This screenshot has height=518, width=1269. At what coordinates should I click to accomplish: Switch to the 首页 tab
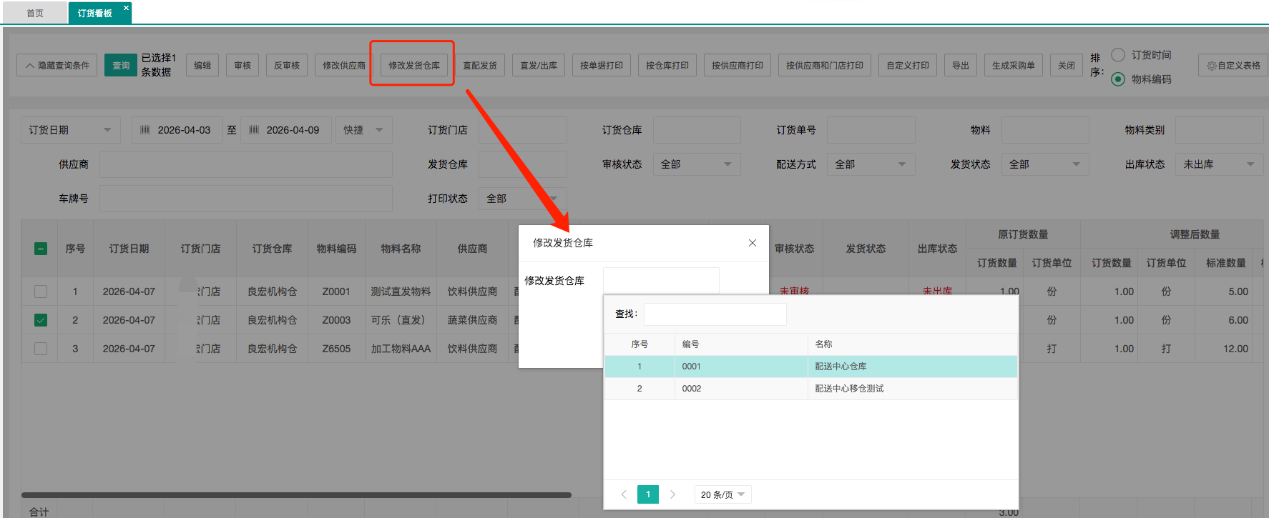click(x=35, y=13)
